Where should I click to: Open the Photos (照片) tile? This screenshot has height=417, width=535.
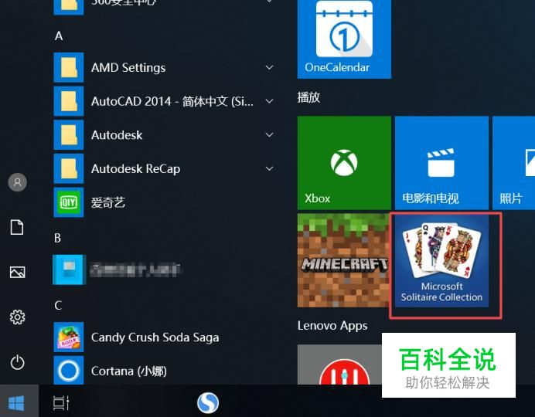[x=514, y=163]
